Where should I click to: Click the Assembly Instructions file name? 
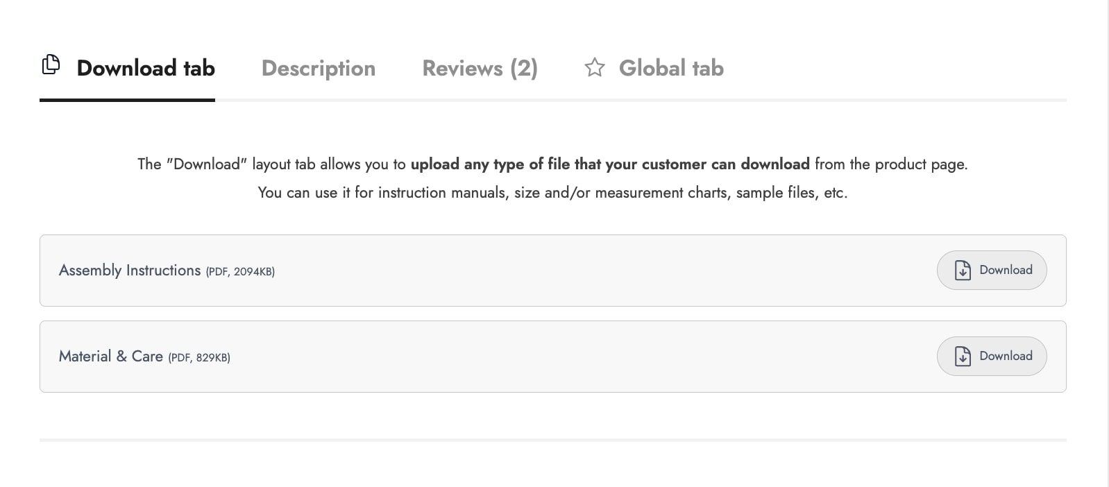click(130, 271)
